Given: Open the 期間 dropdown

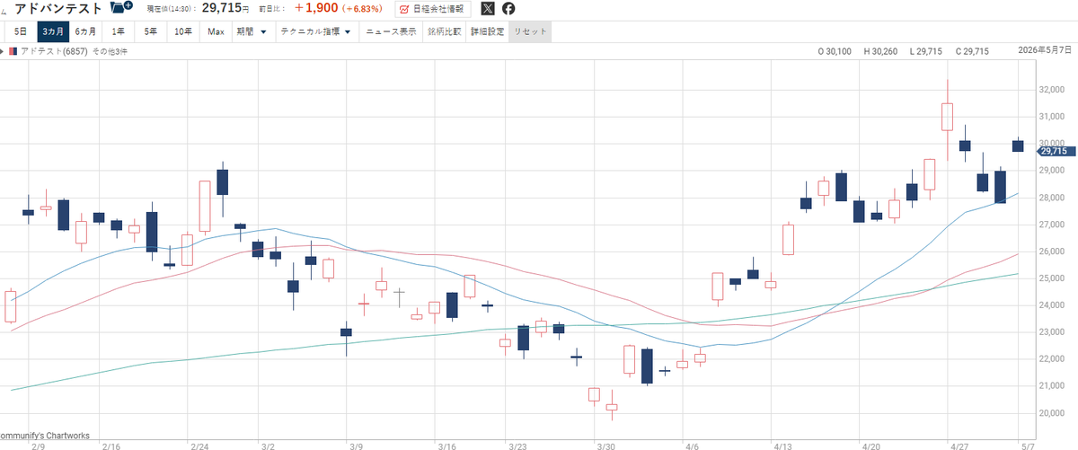Looking at the screenshot, I should coord(252,31).
